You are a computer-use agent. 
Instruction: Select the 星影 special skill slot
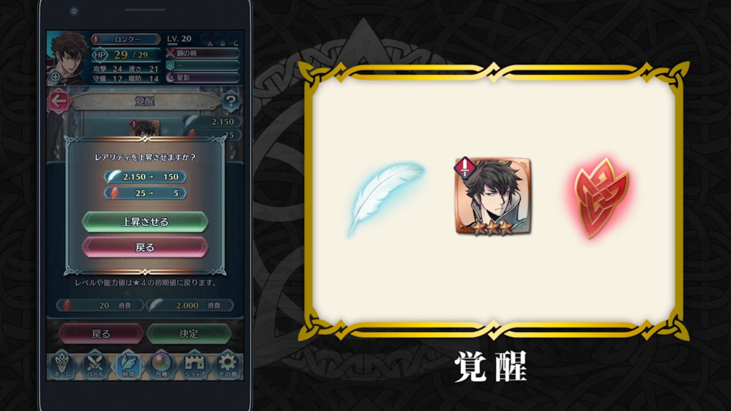tap(203, 78)
